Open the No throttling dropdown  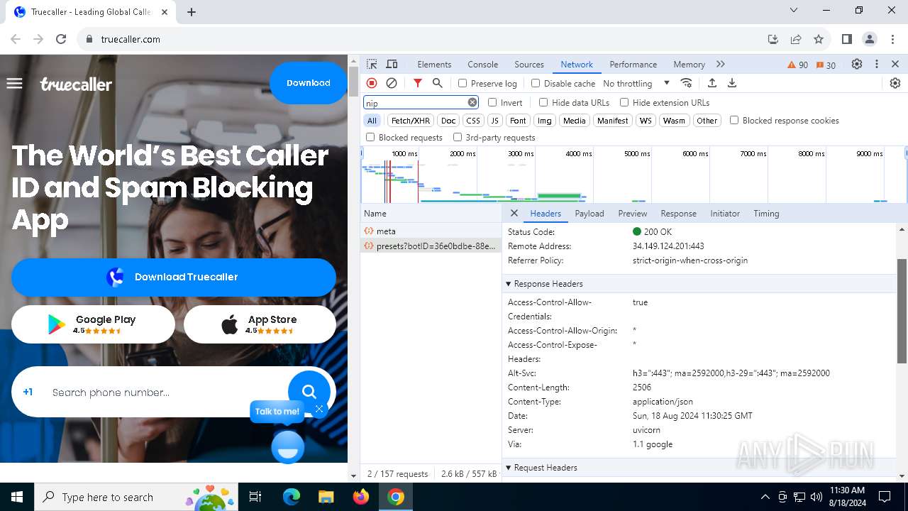point(636,83)
